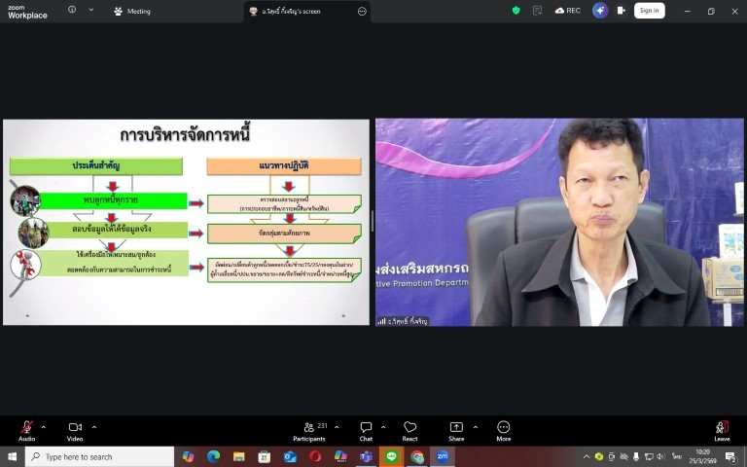Select the Meeting tab at top
Viewport: 747px width, 467px height.
tap(132, 11)
